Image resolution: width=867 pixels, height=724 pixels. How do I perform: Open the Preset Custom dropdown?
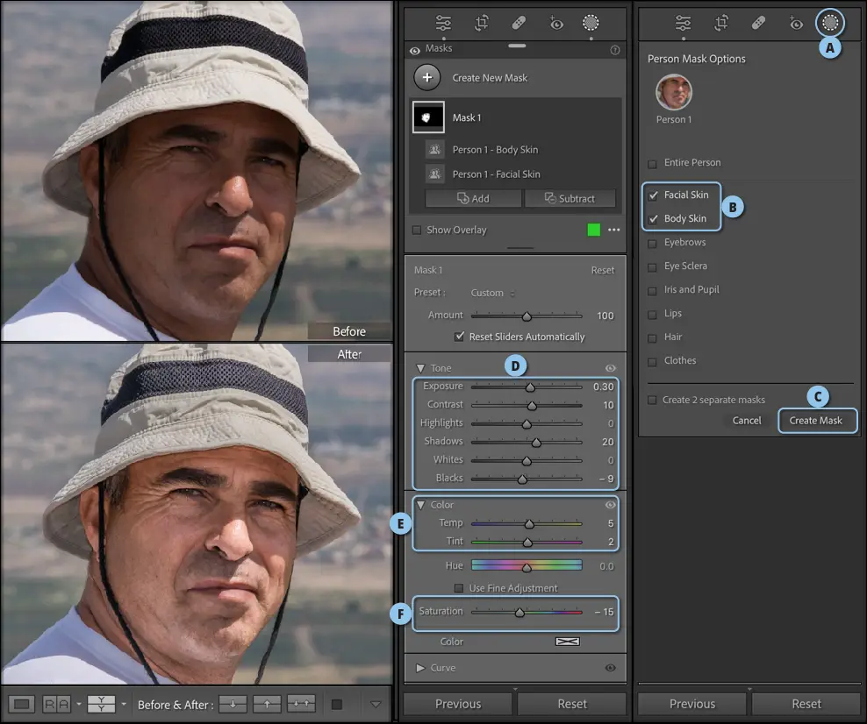491,293
